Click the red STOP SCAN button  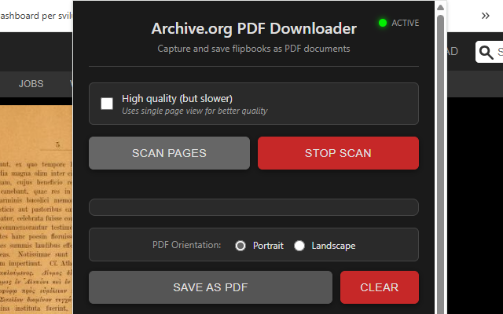338,153
